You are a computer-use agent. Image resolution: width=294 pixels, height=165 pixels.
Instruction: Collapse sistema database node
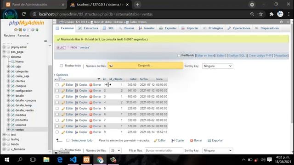coord(4,57)
